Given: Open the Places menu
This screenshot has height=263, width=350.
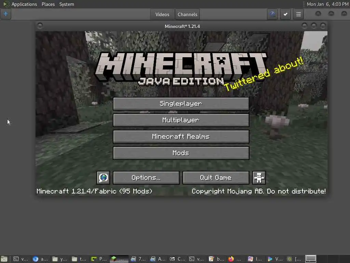Looking at the screenshot, I should tap(48, 4).
